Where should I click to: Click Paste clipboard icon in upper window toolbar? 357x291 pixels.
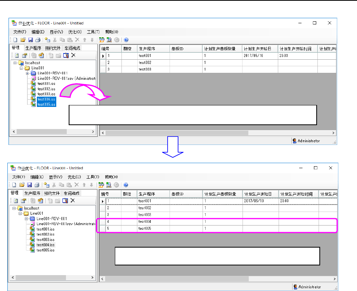click(x=70, y=40)
